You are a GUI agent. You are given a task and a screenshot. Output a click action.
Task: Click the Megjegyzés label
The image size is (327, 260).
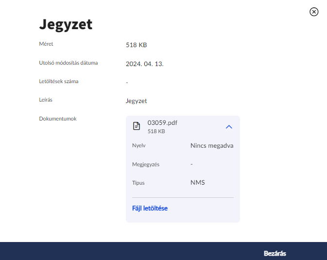(x=146, y=164)
